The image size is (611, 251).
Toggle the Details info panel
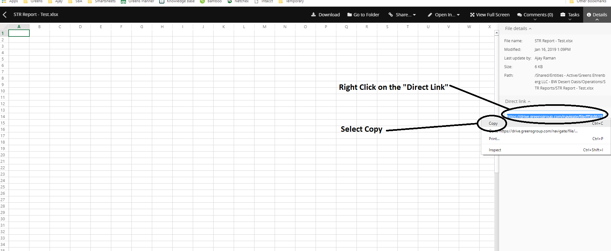(x=597, y=15)
